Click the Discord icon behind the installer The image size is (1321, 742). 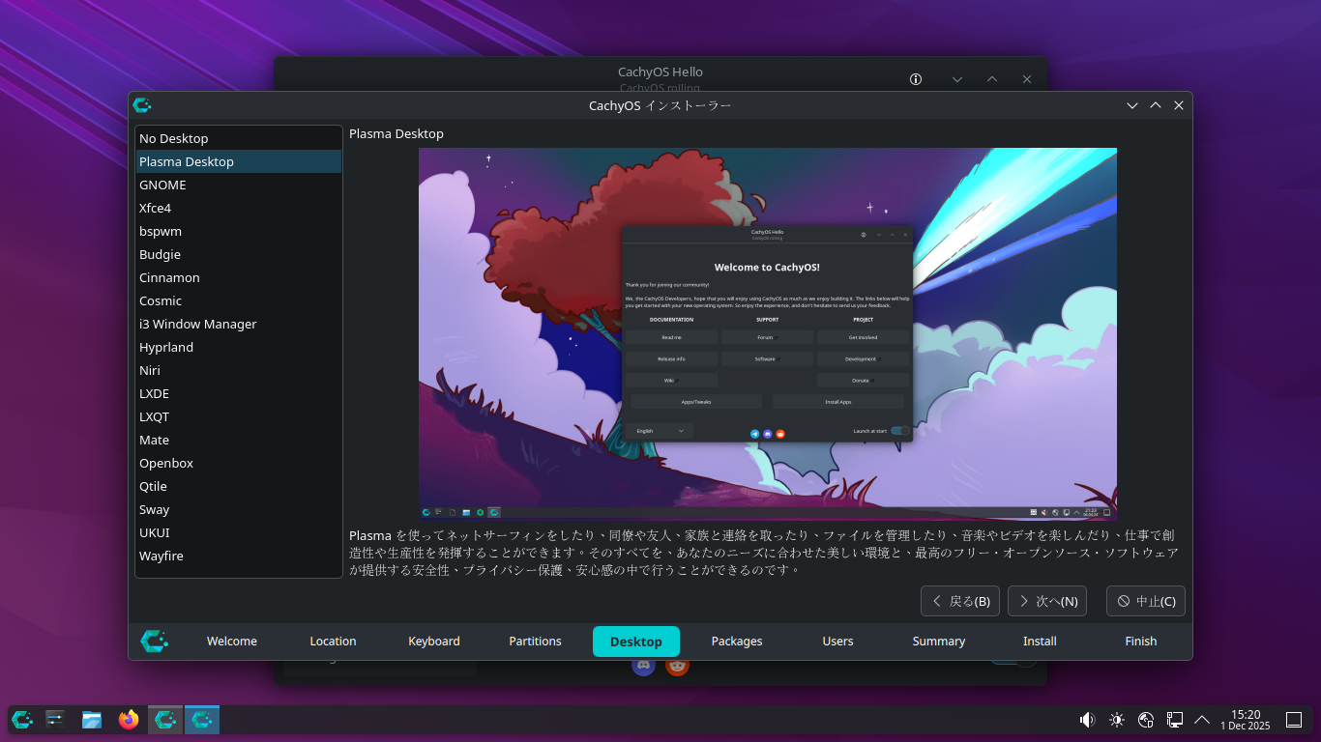click(x=643, y=666)
